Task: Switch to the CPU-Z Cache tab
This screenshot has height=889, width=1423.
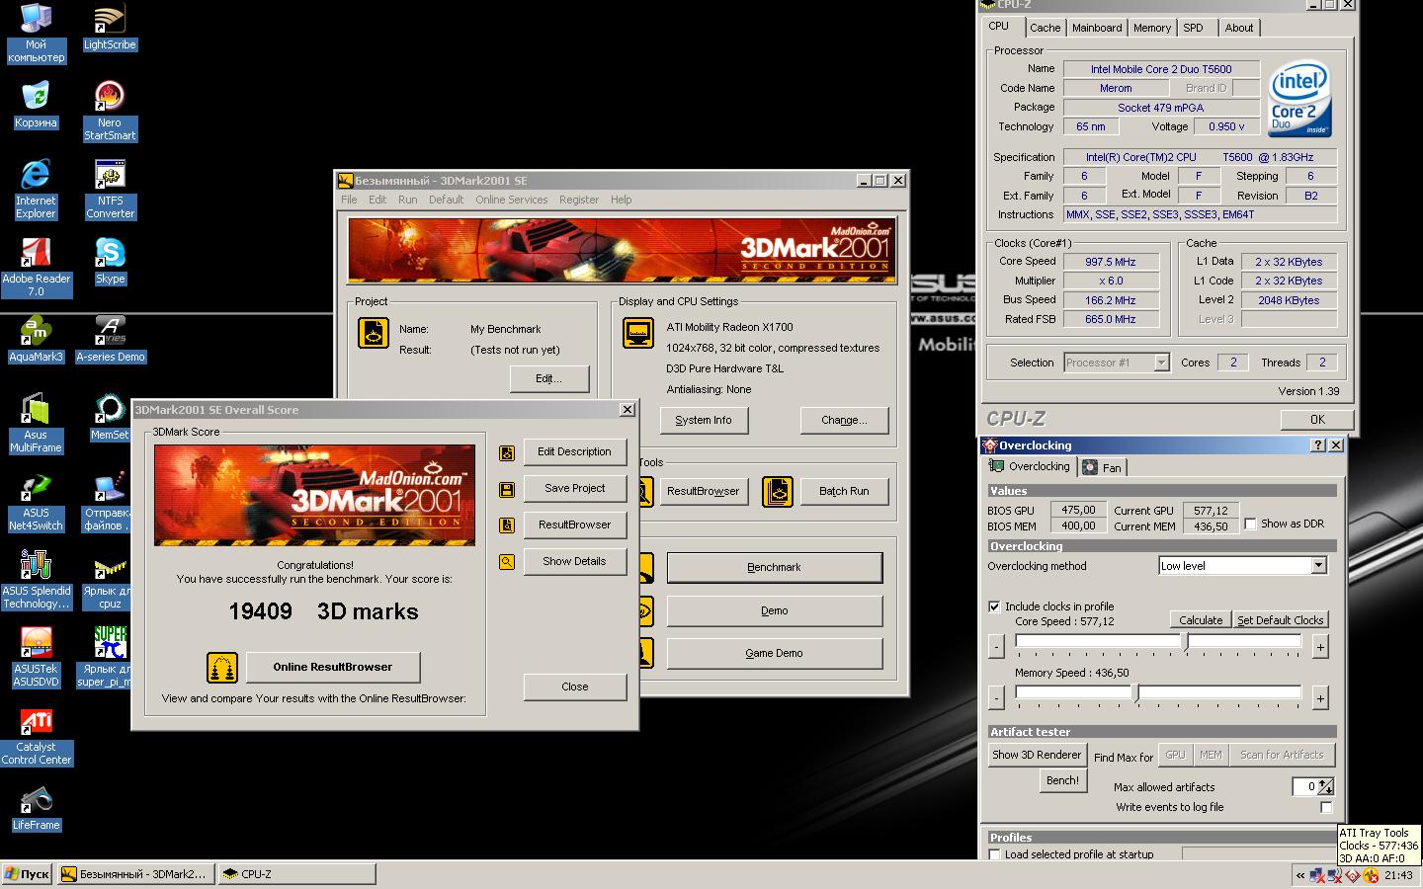Action: [x=1045, y=28]
